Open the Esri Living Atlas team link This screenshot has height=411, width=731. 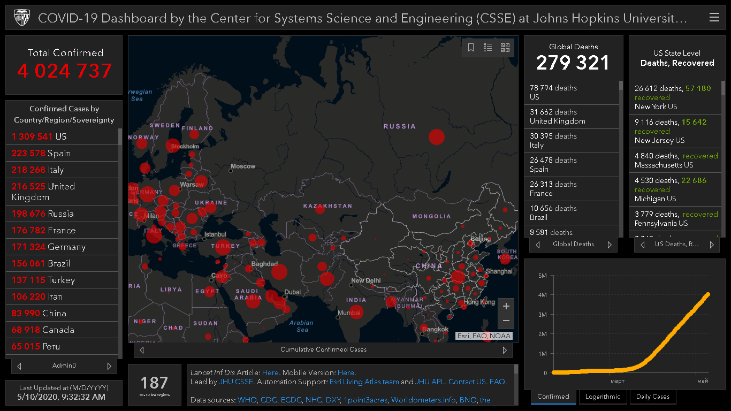[x=364, y=382]
